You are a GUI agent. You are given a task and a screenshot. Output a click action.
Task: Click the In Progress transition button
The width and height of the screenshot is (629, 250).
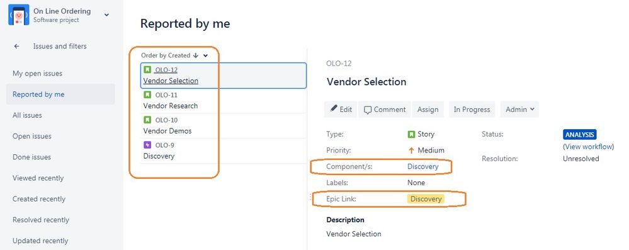coord(472,109)
